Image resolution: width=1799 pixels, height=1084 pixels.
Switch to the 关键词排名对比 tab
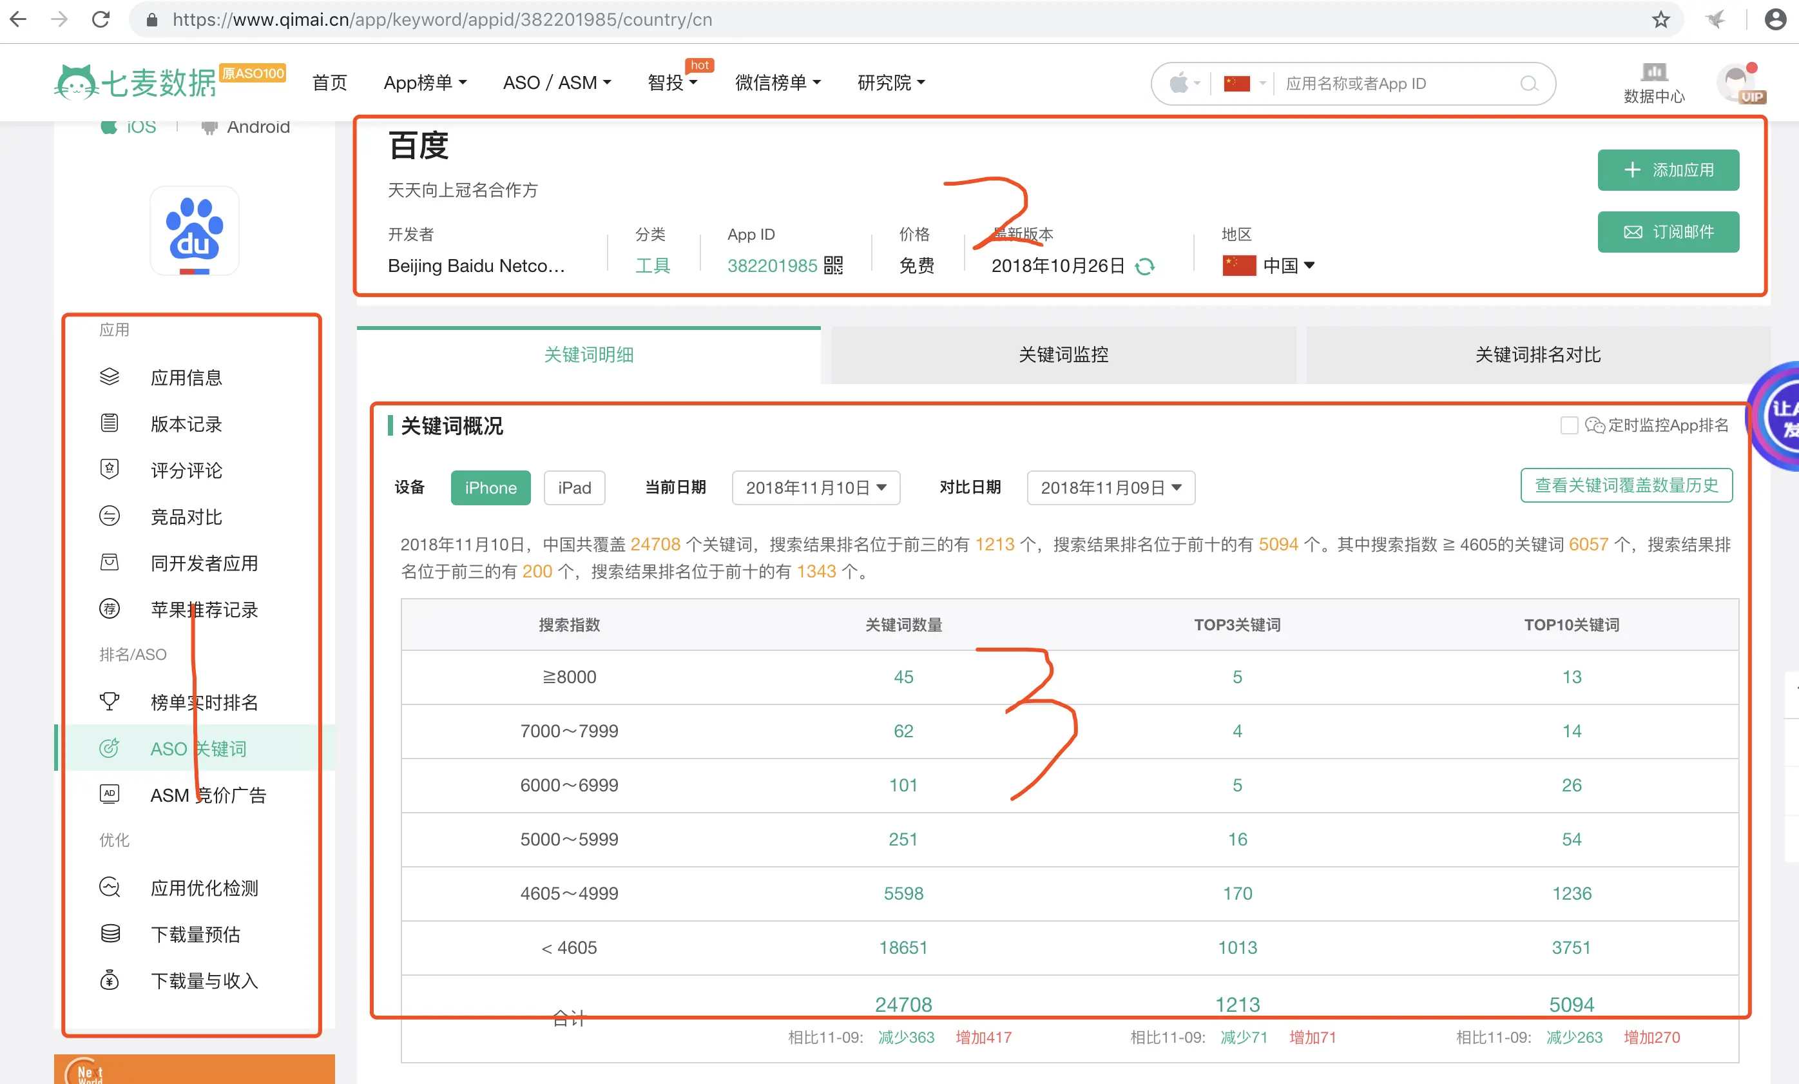tap(1537, 355)
